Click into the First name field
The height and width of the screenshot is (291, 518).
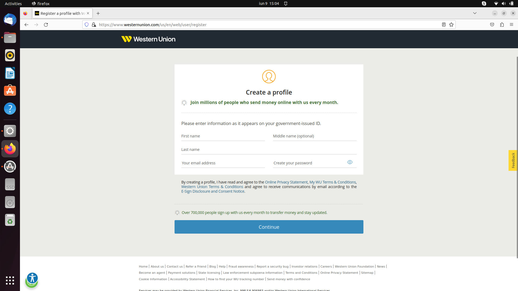click(223, 136)
